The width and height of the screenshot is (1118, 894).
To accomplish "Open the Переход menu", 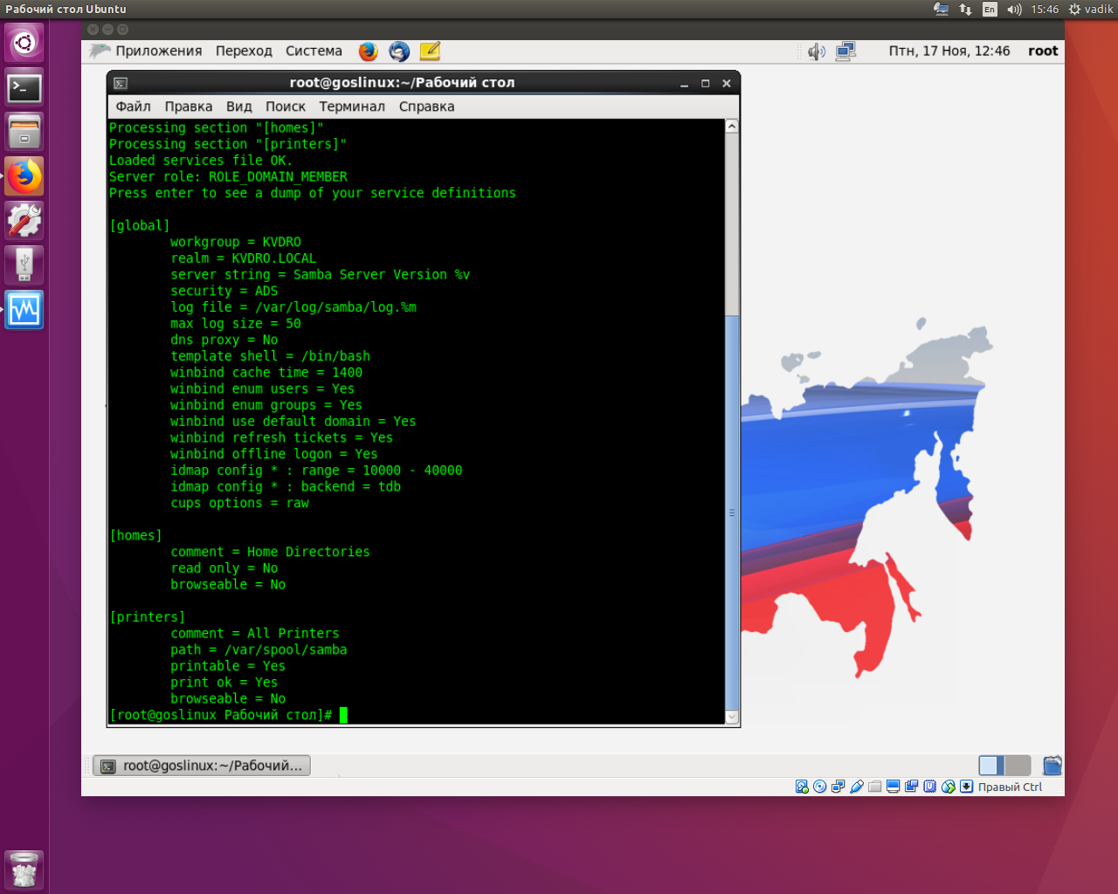I will (244, 52).
